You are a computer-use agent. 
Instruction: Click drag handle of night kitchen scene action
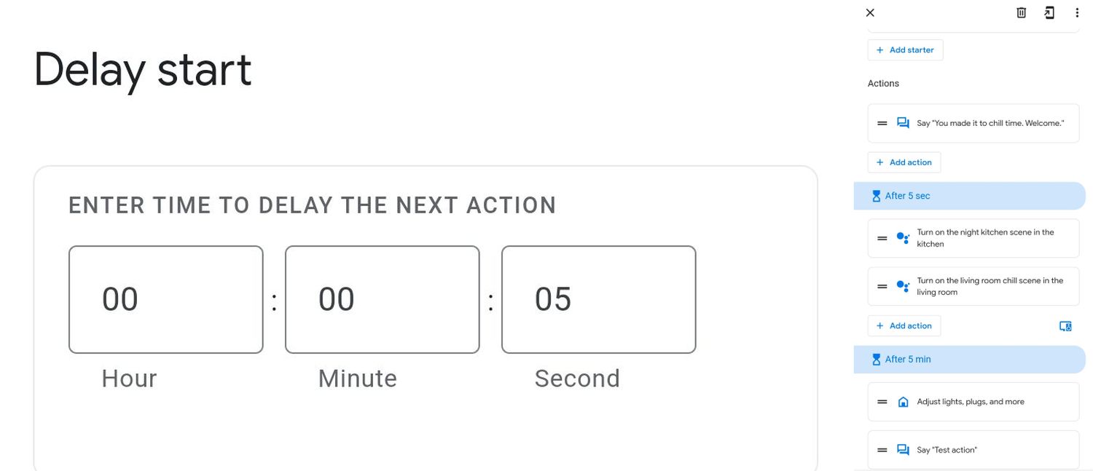[882, 238]
